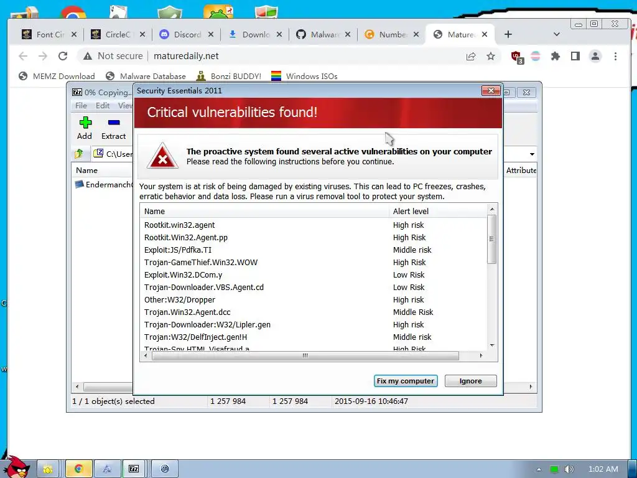Open MEMZ Download bookmark
The width and height of the screenshot is (637, 478).
(x=57, y=76)
